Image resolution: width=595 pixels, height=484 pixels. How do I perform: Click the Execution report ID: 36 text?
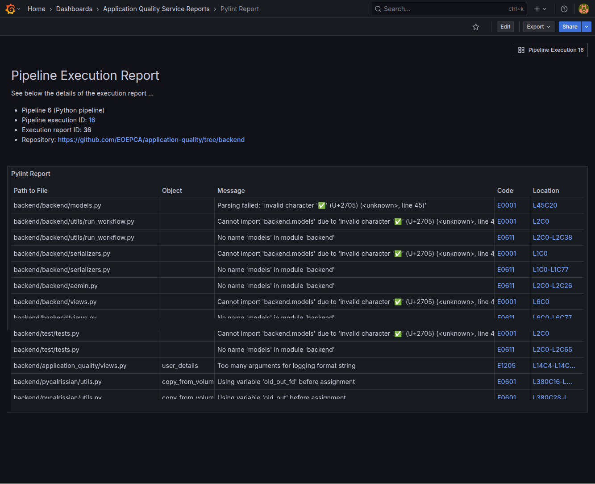point(57,130)
